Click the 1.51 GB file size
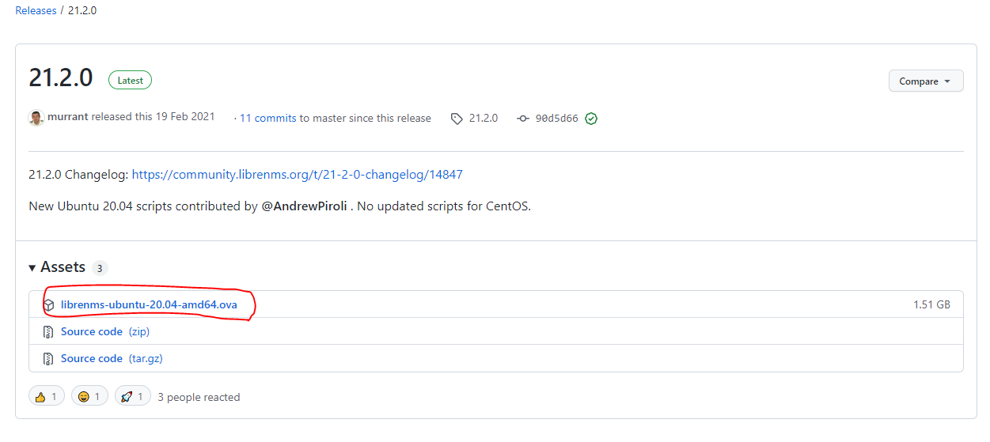Viewport: 990px width, 442px height. (x=931, y=304)
